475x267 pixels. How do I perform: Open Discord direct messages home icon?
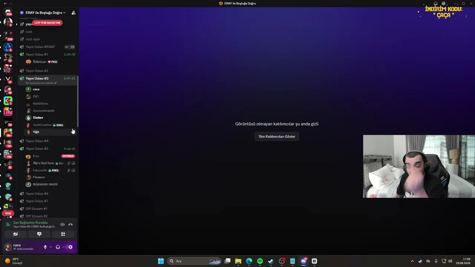tap(8, 12)
